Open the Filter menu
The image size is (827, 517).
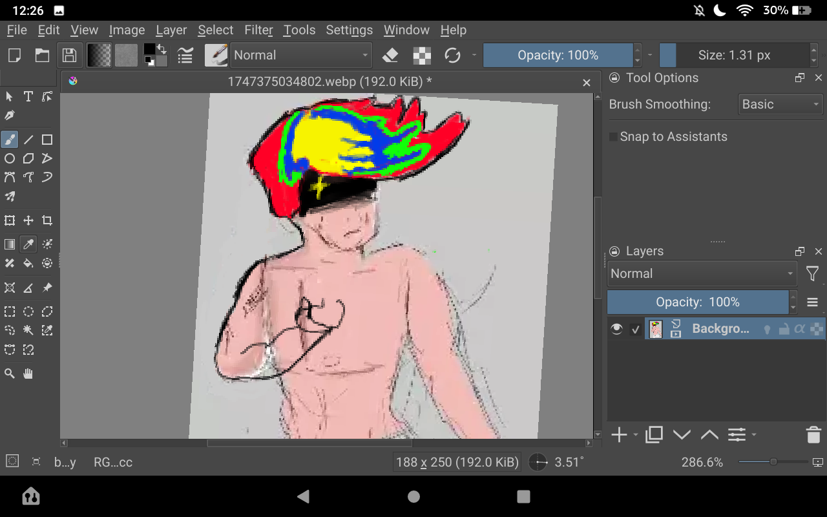tap(258, 30)
